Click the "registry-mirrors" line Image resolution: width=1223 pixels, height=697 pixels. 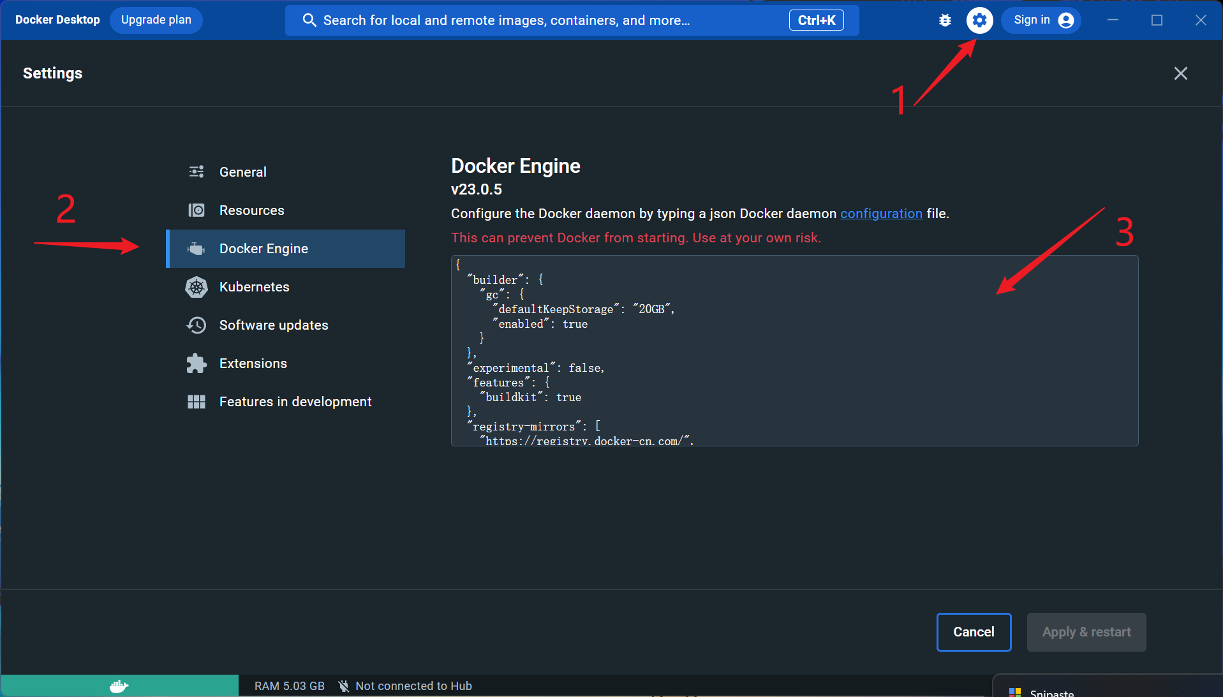(x=533, y=427)
